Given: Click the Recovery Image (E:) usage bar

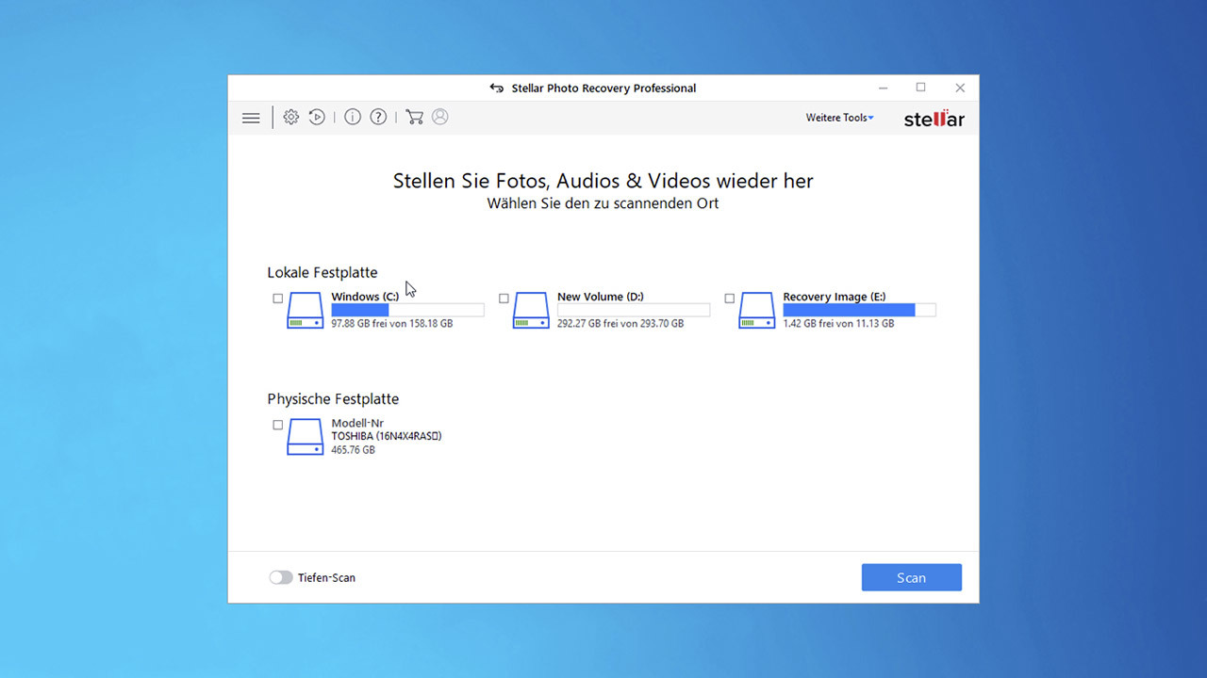Looking at the screenshot, I should point(859,310).
